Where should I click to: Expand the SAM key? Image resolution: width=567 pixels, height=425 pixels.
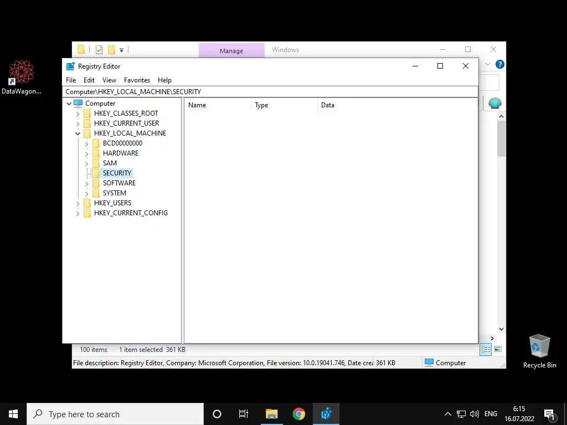click(x=86, y=164)
